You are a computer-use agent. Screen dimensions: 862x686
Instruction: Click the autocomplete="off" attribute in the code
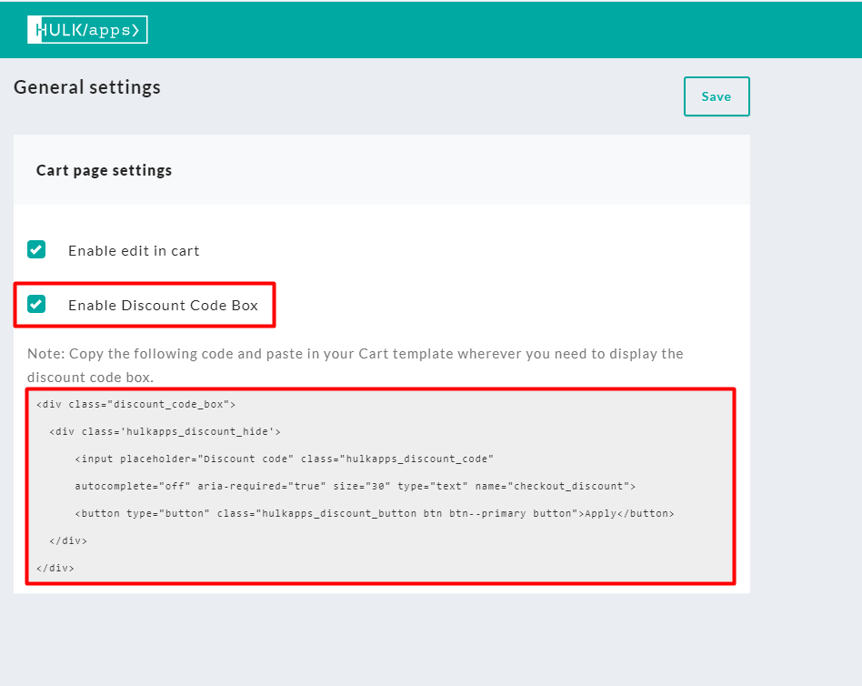click(133, 486)
